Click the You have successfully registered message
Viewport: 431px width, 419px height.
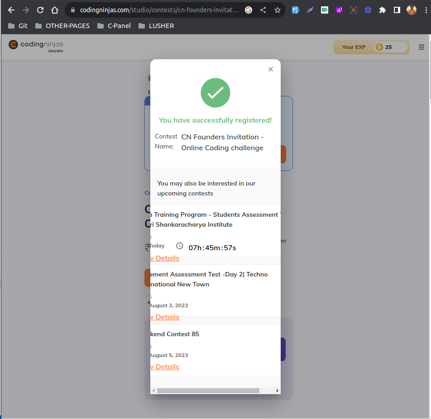click(215, 120)
